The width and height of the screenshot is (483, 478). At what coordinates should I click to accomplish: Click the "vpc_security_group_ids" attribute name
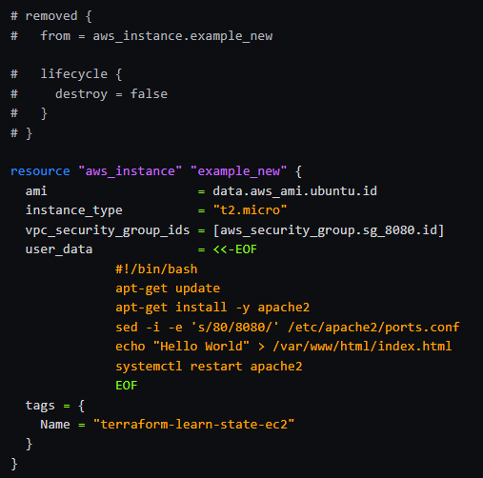tap(108, 230)
